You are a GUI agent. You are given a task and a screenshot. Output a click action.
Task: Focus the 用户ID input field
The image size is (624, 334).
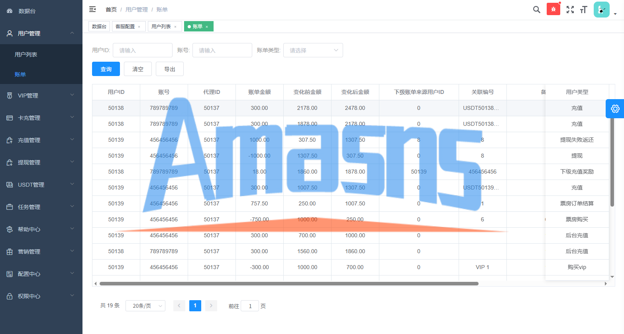[143, 50]
